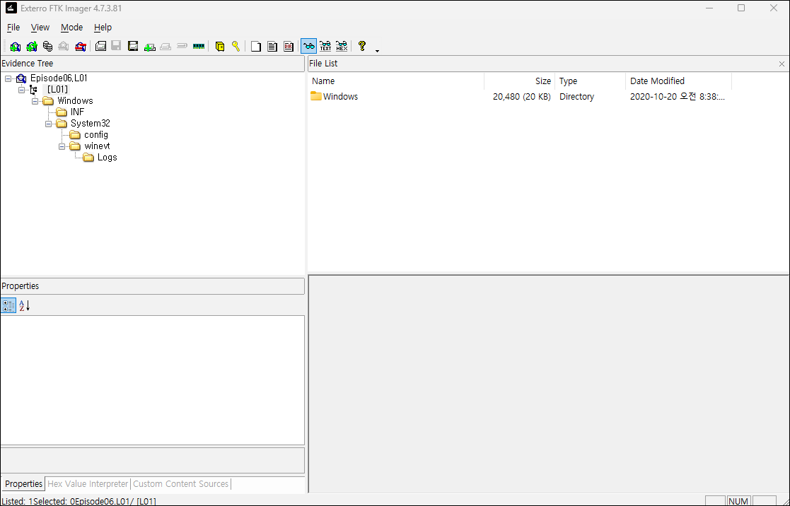Screen dimensions: 790x506
Task: Toggle the automatic file view glasses icon
Action: coord(308,47)
